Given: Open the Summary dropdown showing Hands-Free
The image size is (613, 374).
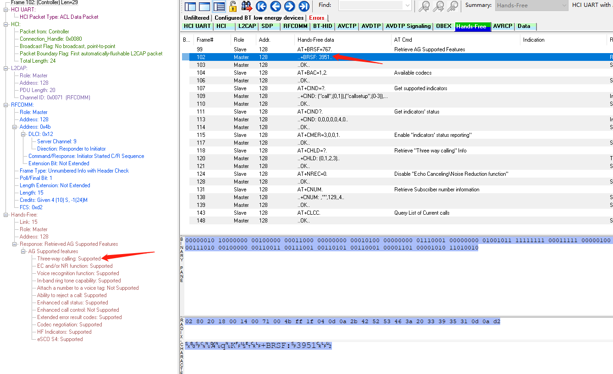Looking at the screenshot, I should click(532, 5).
